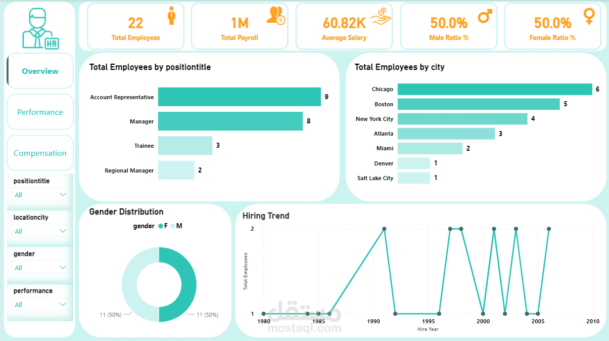
Task: Expand the positiontitle filter dropdown
Action: (40, 194)
